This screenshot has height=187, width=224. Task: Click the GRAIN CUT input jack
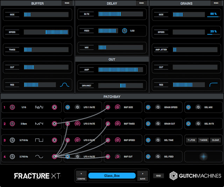coord(148,124)
